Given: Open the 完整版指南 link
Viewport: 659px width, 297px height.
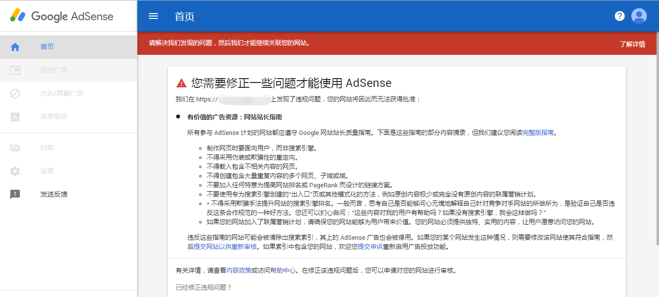Looking at the screenshot, I should [x=538, y=132].
